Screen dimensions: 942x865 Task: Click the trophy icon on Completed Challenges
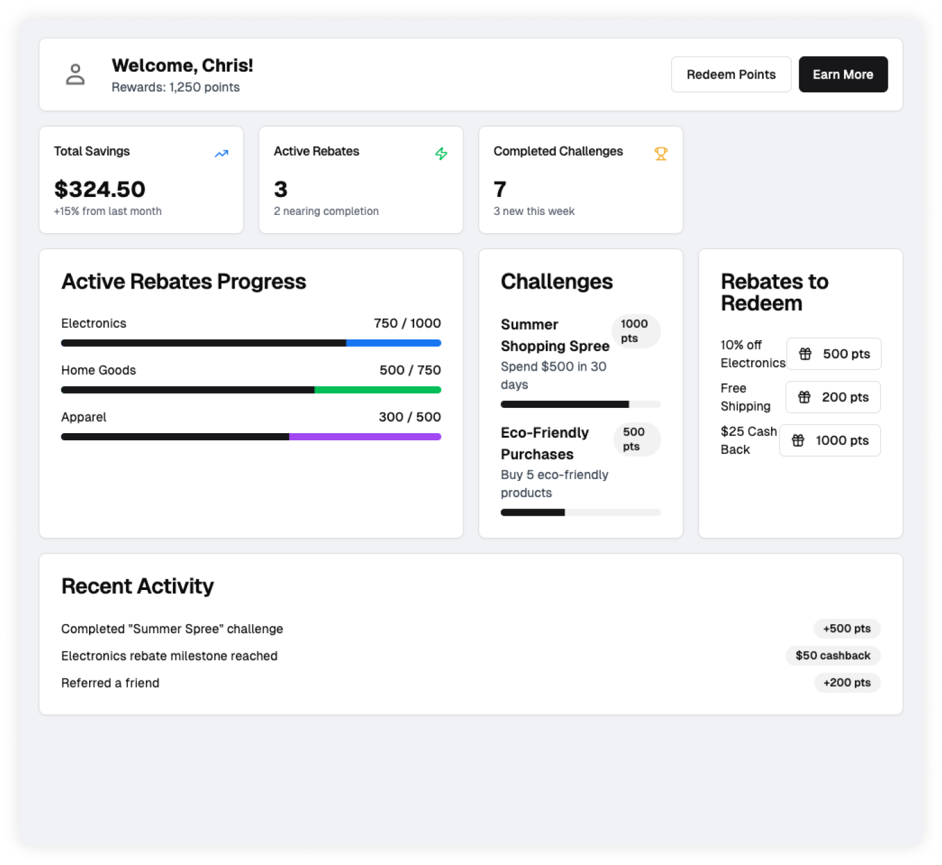[x=661, y=154]
